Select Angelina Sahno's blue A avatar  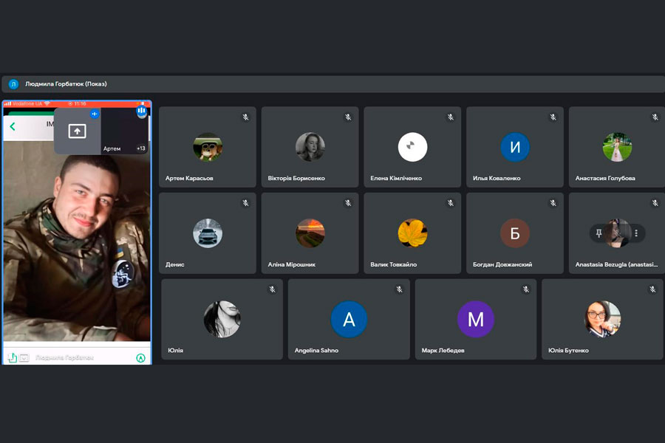point(349,320)
